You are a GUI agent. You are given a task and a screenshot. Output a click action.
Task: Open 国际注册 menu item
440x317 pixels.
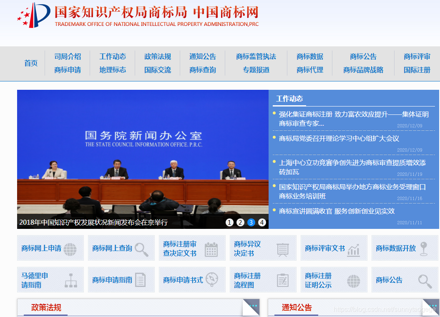pyautogui.click(x=417, y=70)
